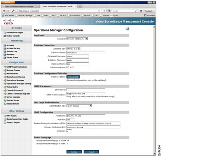This screenshot has height=158, width=224.
Task: Open the Mediaout link
Action: point(10,55)
